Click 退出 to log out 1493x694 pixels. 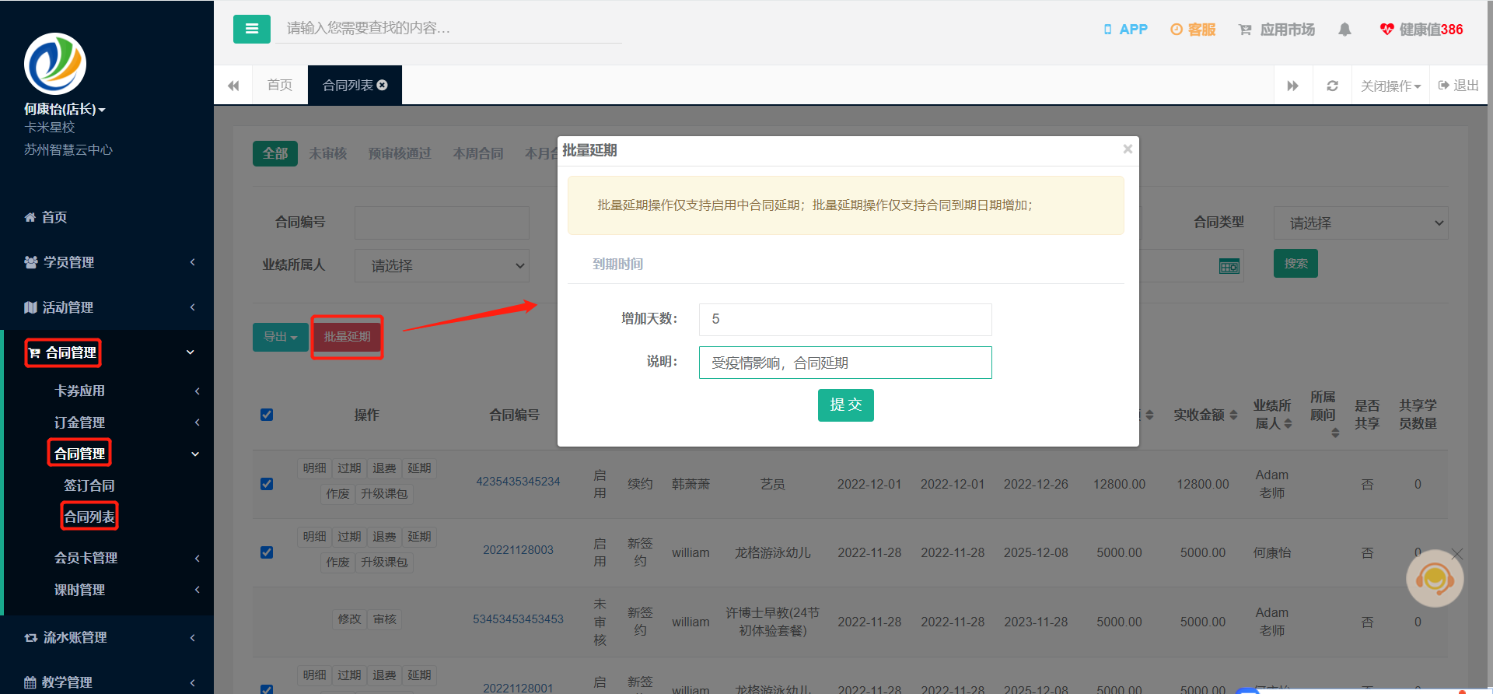tap(1459, 86)
